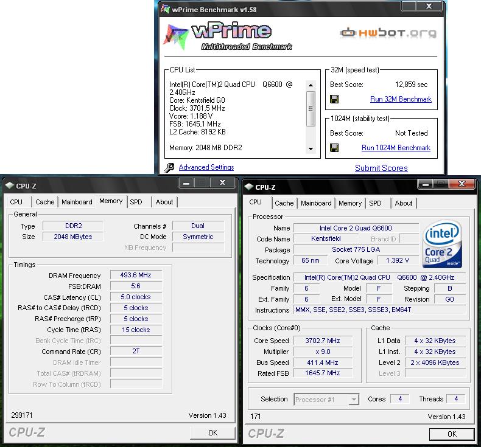Click processor Name Intel Core 2 Quad Q6600
Image resolution: width=481 pixels, height=447 pixels.
point(356,228)
